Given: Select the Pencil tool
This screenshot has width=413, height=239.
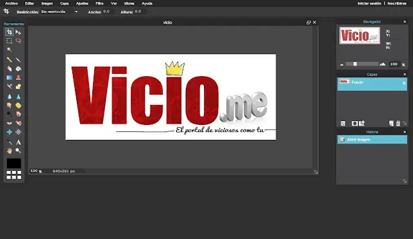Looking at the screenshot, I should [9, 60].
